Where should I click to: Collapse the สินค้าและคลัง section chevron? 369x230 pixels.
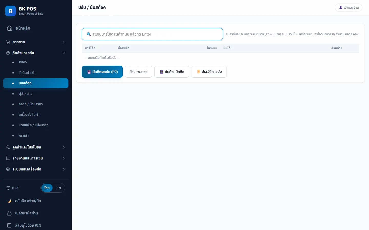[x=64, y=53]
